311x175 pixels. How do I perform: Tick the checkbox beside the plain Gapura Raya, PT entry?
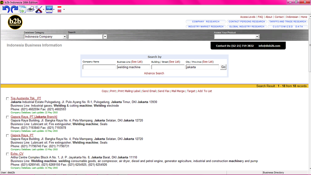coord(7,135)
